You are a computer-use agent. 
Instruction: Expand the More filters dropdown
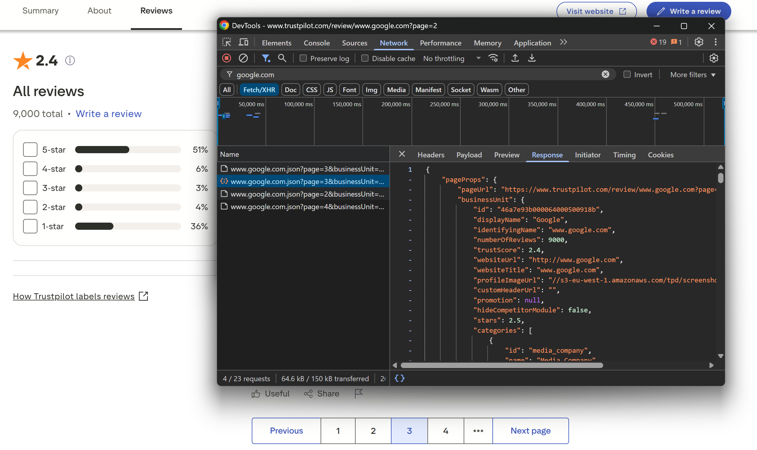(693, 75)
